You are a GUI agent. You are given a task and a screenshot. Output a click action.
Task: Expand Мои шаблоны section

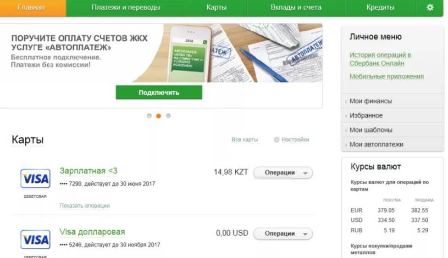tap(392, 130)
